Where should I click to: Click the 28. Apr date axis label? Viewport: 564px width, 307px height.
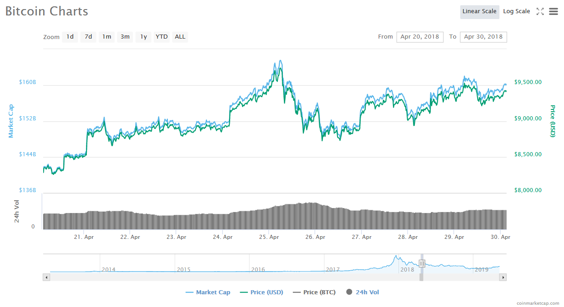(x=408, y=237)
